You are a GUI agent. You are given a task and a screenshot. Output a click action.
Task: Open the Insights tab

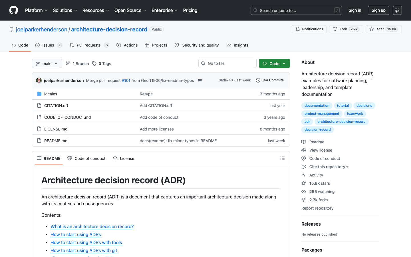[237, 45]
